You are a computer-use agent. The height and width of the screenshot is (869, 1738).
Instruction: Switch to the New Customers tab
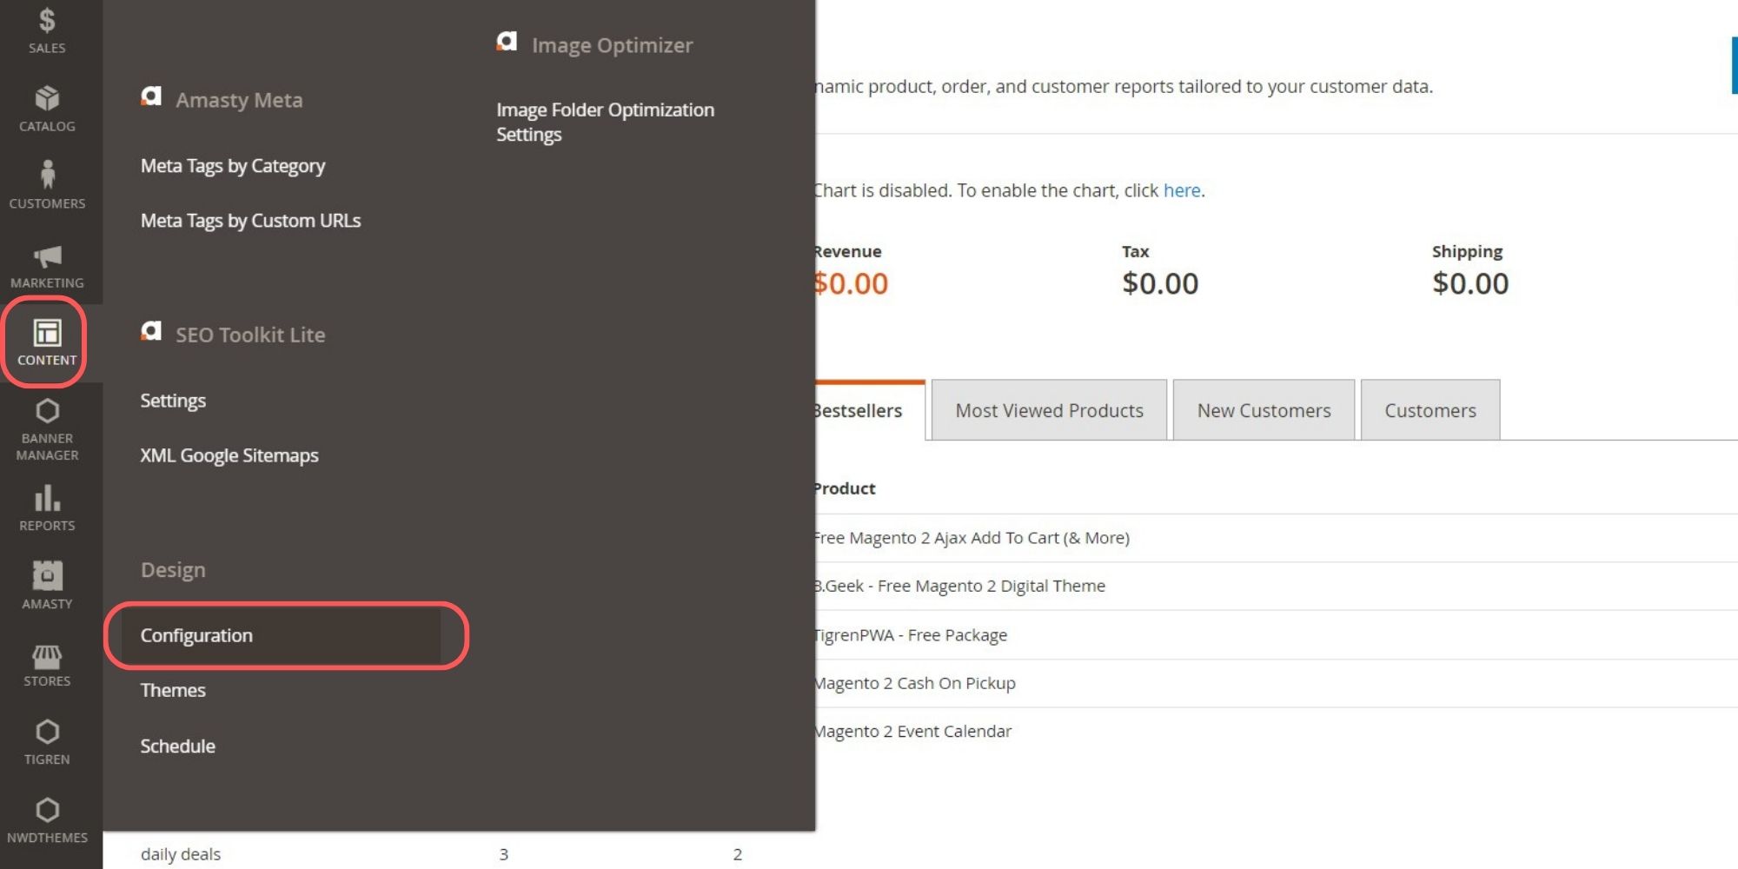pyautogui.click(x=1264, y=410)
